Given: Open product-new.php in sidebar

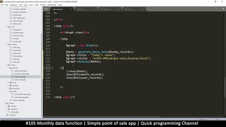Looking at the screenshot, I should pyautogui.click(x=19, y=12).
